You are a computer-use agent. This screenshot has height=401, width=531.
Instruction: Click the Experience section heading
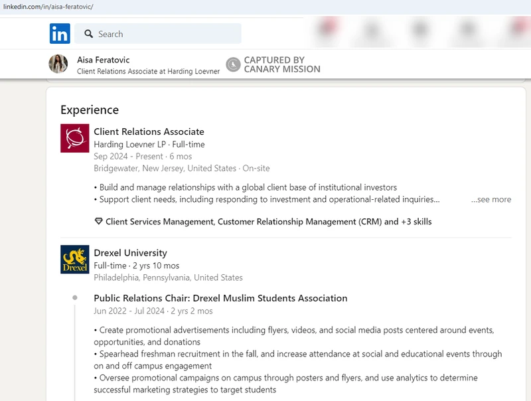point(90,110)
